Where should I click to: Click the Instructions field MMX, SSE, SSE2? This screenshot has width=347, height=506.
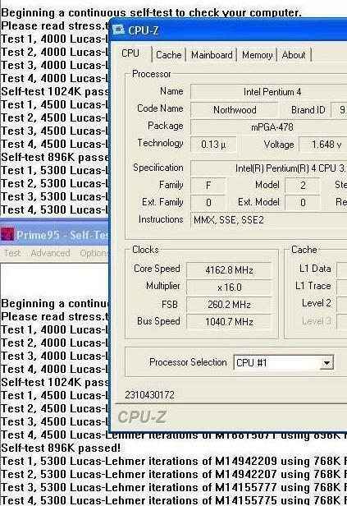(269, 220)
